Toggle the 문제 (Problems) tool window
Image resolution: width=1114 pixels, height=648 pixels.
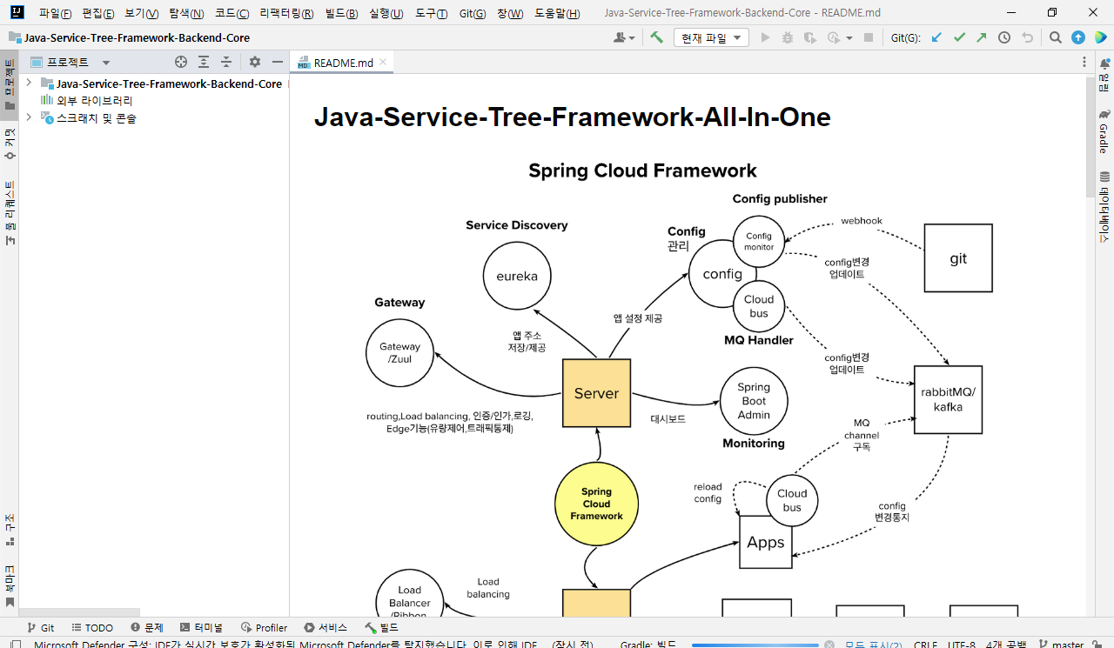coord(147,627)
